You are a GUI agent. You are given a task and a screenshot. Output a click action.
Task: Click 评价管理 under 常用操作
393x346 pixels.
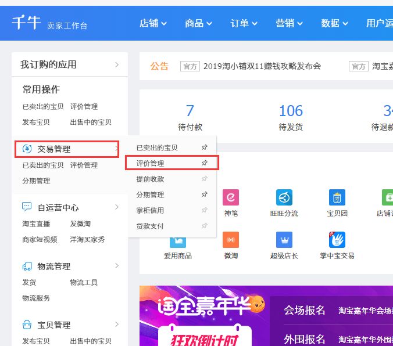pyautogui.click(x=84, y=106)
